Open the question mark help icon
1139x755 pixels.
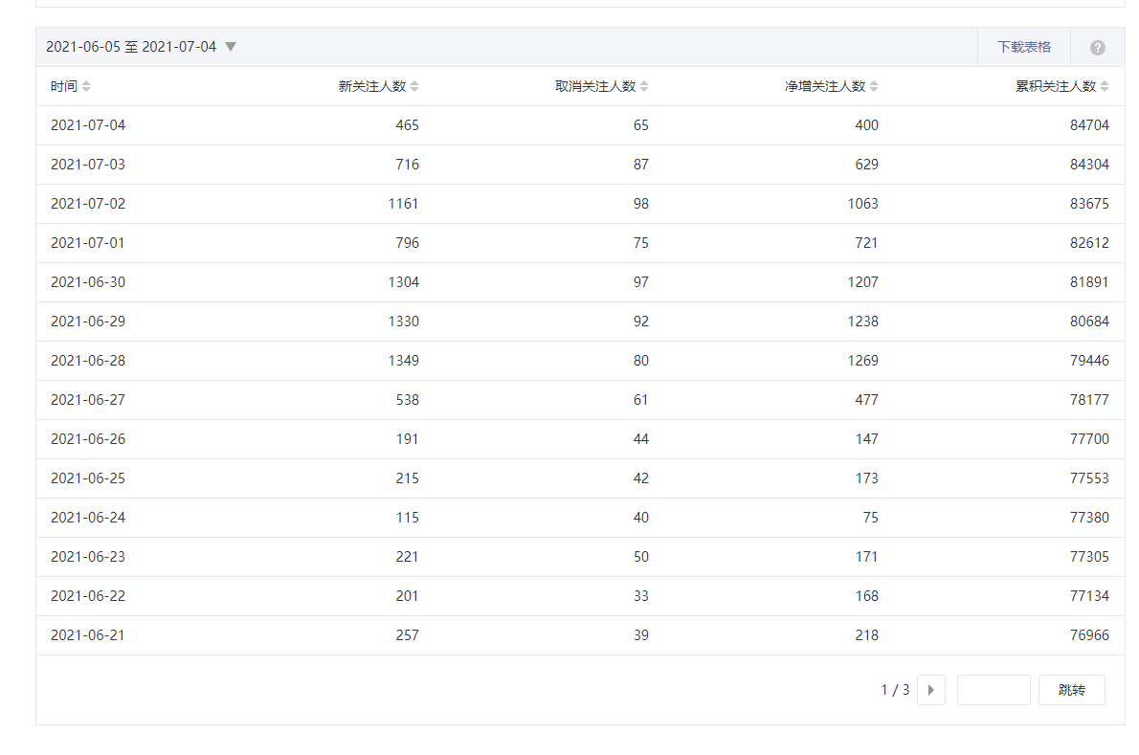[1097, 48]
